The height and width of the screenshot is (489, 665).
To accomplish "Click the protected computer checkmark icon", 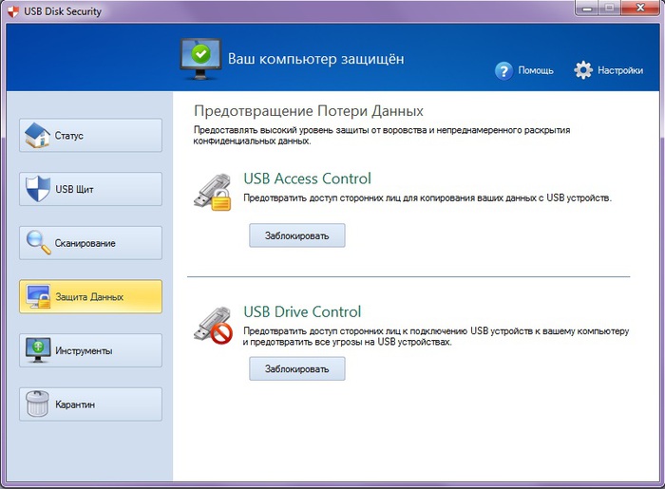I will [200, 59].
